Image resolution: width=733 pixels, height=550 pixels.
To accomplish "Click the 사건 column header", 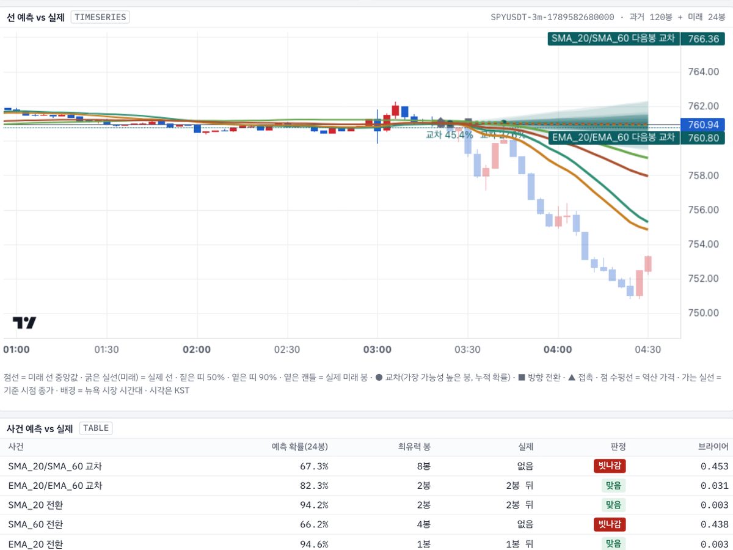I will coord(16,447).
